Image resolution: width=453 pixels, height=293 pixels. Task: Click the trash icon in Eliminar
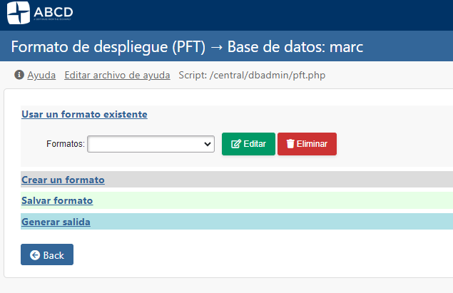(x=290, y=144)
